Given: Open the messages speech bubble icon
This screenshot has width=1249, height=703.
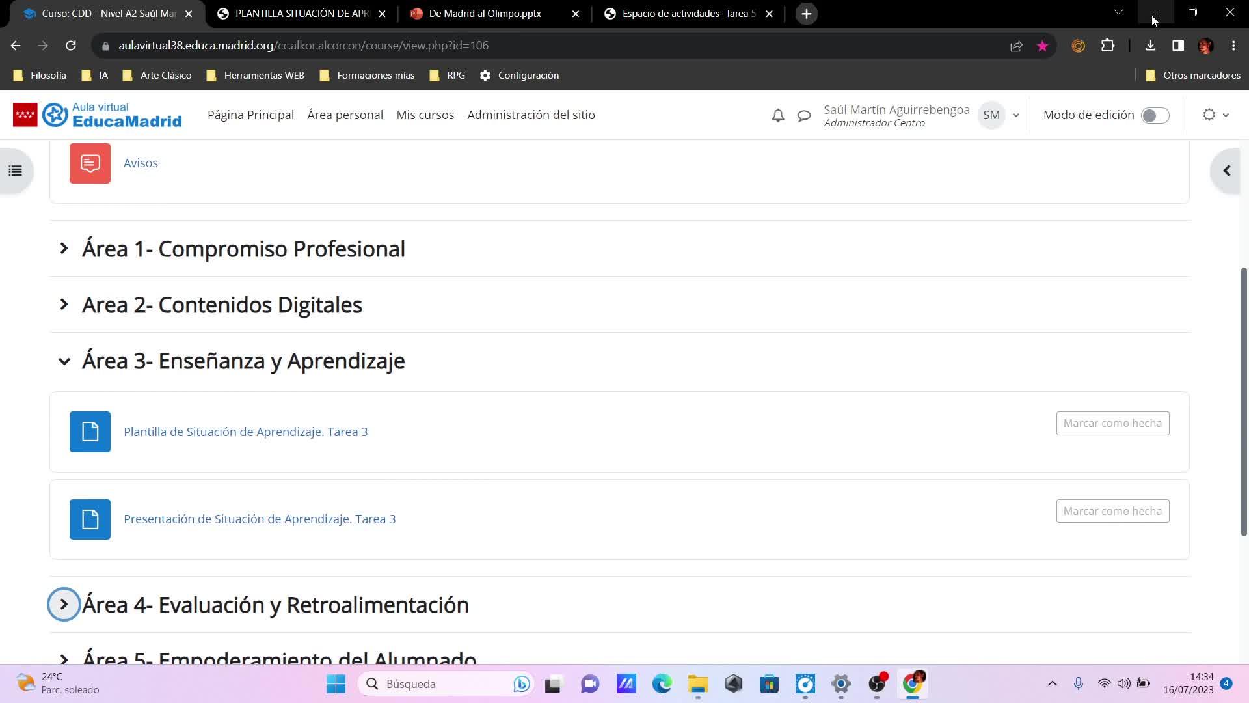Looking at the screenshot, I should point(804,115).
